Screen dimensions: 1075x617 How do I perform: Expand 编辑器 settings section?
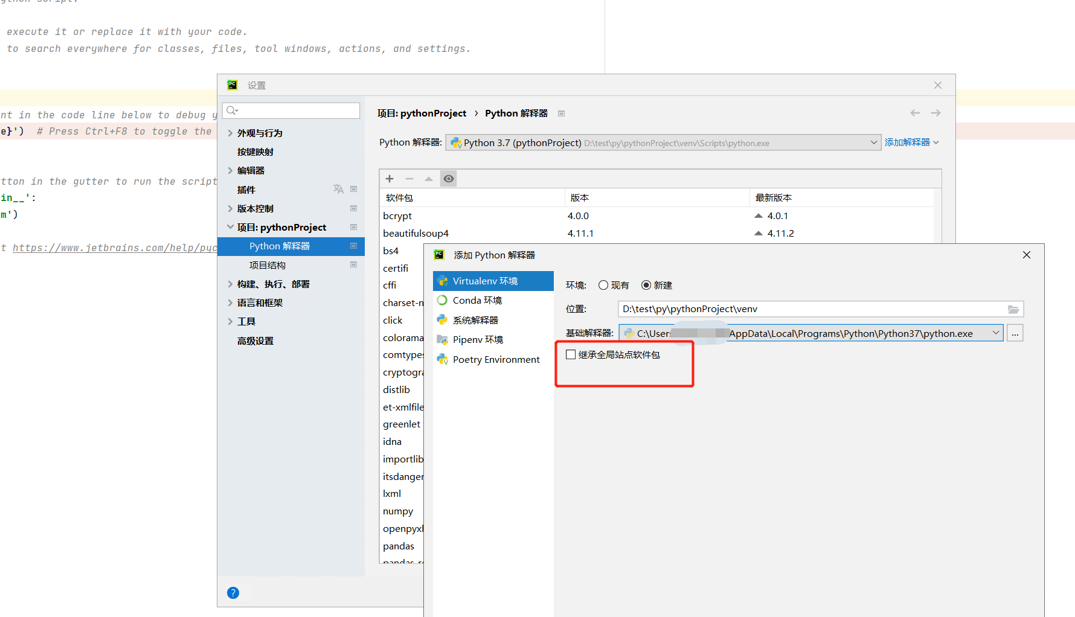230,170
